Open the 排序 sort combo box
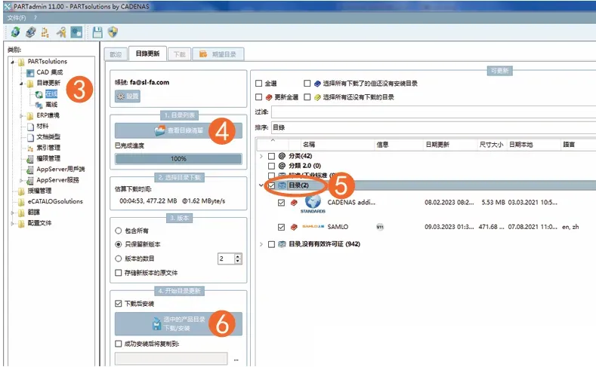 click(434, 127)
